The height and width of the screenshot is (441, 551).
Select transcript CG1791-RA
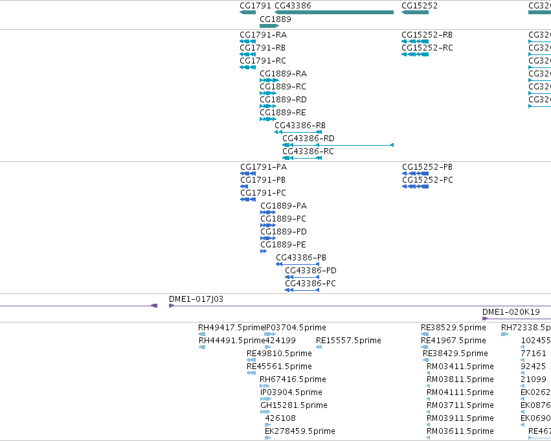pyautogui.click(x=264, y=35)
